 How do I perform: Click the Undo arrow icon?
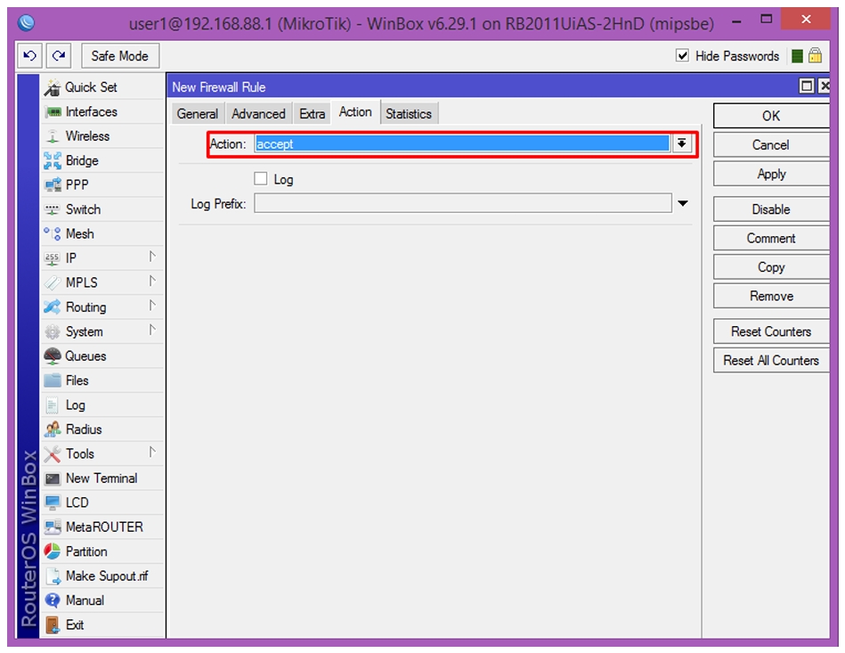29,55
